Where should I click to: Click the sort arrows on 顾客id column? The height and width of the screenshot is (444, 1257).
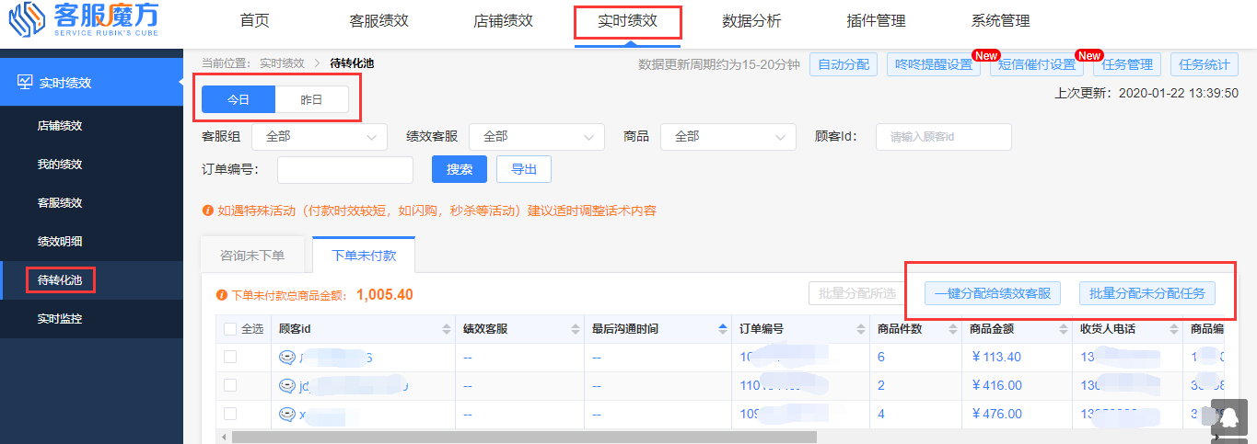pos(447,329)
